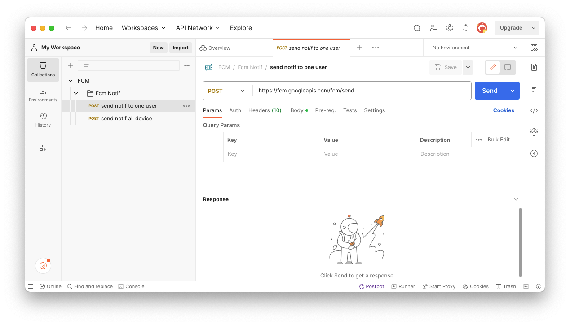Open the Workspaces dropdown

pyautogui.click(x=144, y=28)
